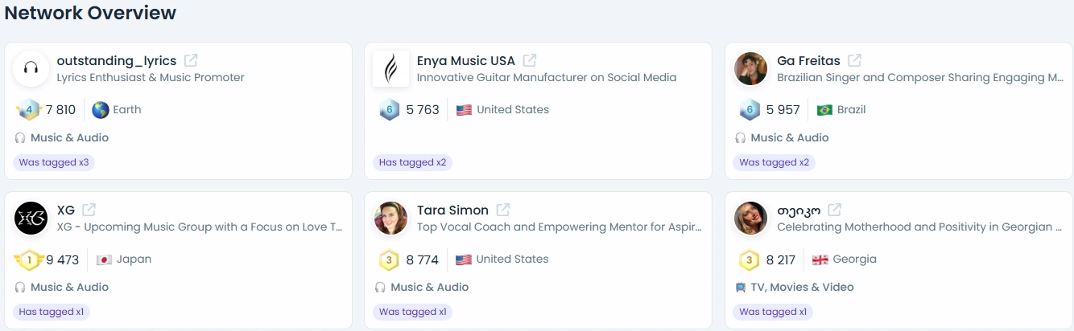The image size is (1074, 331).
Task: Select the 'Has tagged x2' tag chip
Action: coord(412,162)
